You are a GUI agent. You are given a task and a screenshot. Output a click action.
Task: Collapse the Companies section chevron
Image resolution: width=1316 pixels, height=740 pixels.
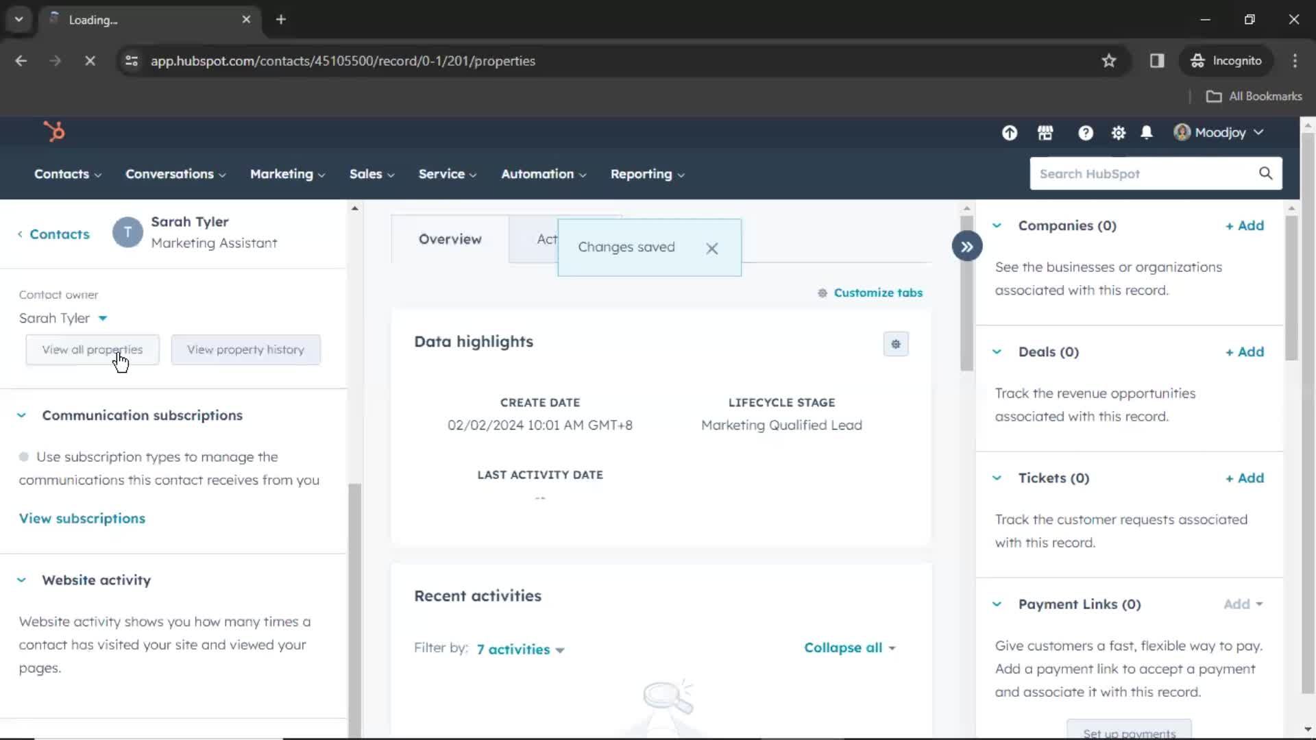pyautogui.click(x=997, y=225)
